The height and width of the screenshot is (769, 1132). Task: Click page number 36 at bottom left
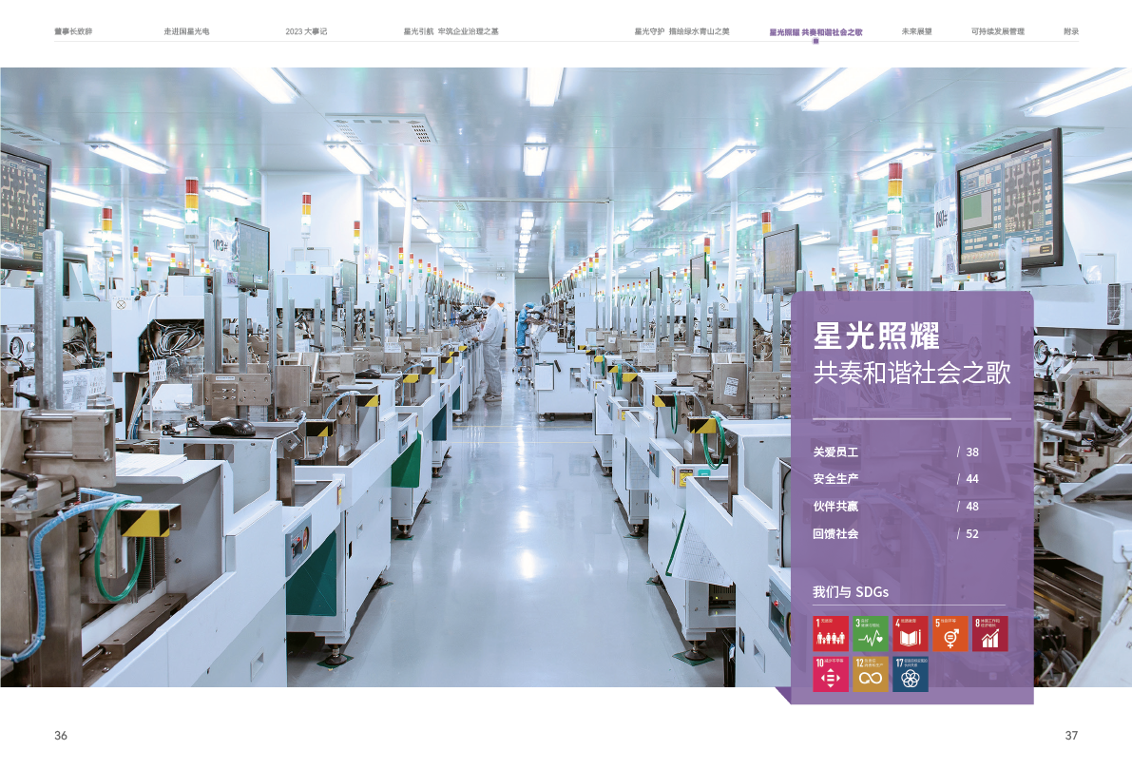pos(61,736)
